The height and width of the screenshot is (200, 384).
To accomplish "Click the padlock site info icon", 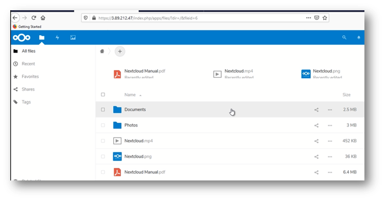I will click(94, 18).
